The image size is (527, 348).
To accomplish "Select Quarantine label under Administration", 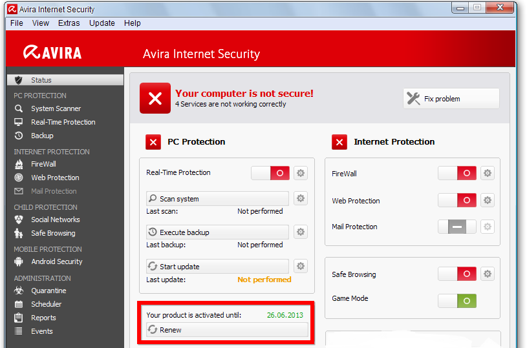I will (x=48, y=291).
